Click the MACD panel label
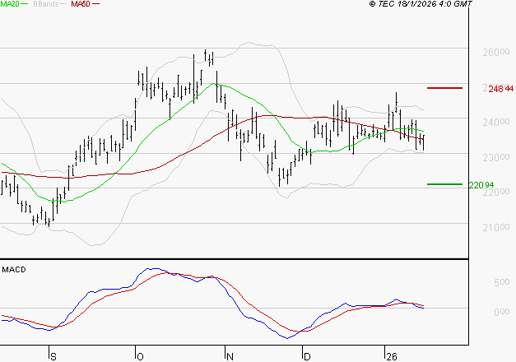Viewport: 516px width, 362px height. tap(14, 270)
